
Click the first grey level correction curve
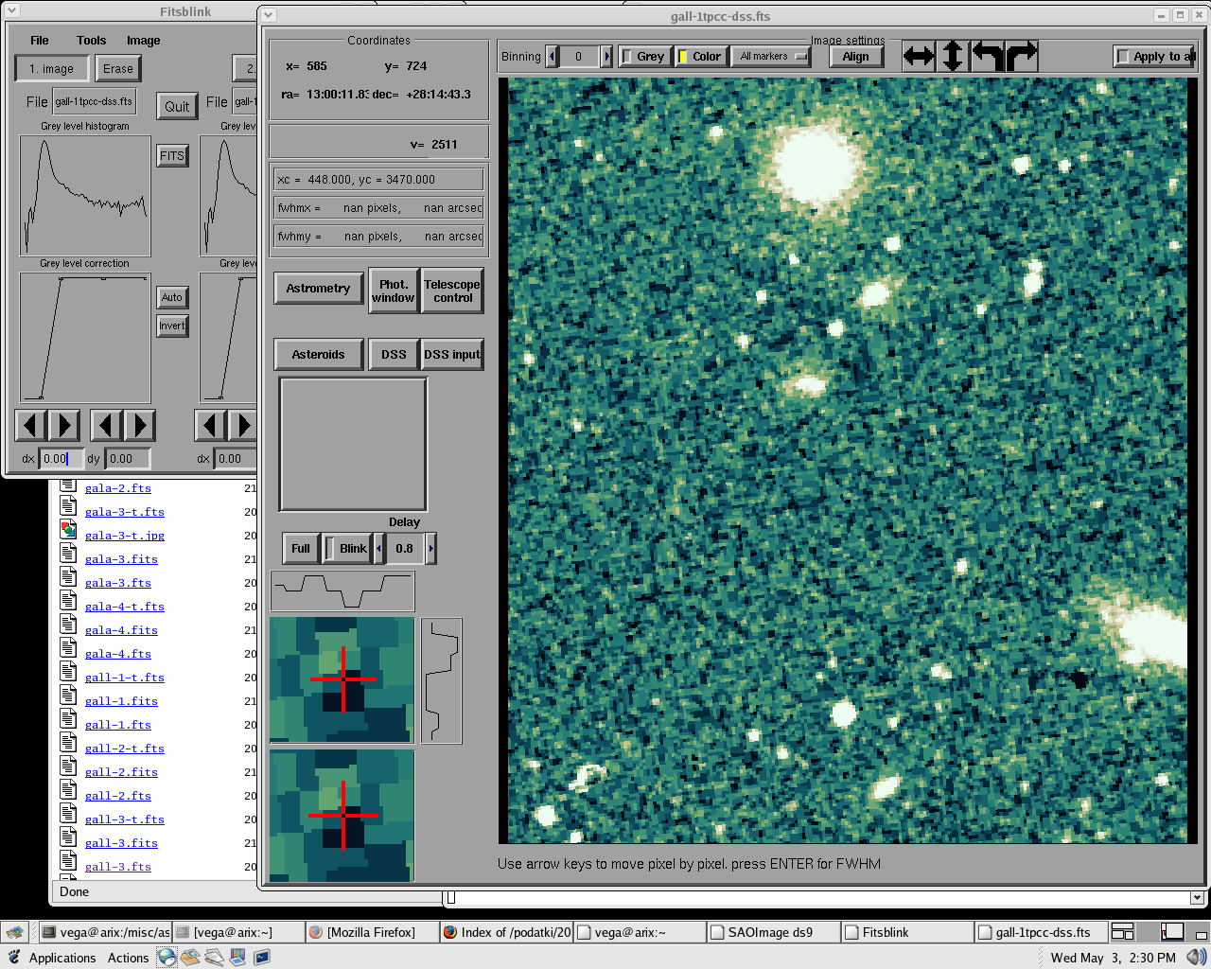[x=85, y=338]
